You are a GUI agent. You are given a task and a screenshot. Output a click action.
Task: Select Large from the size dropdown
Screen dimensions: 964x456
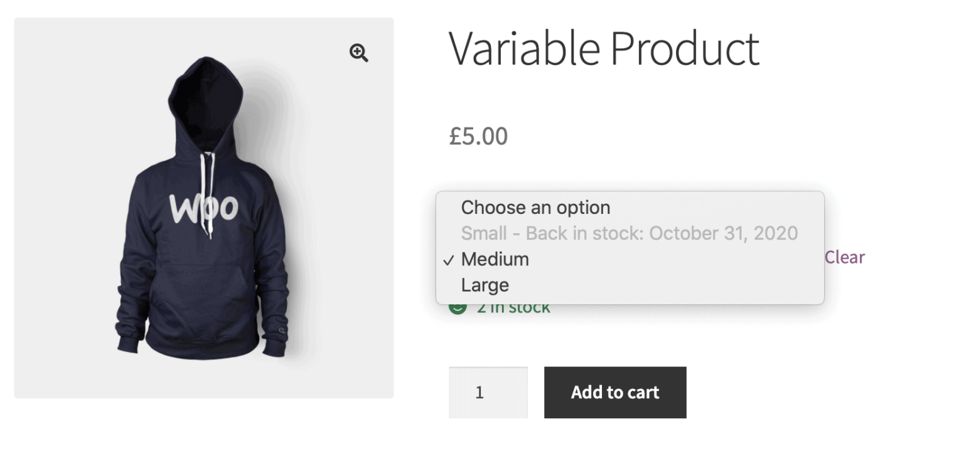pyautogui.click(x=485, y=285)
